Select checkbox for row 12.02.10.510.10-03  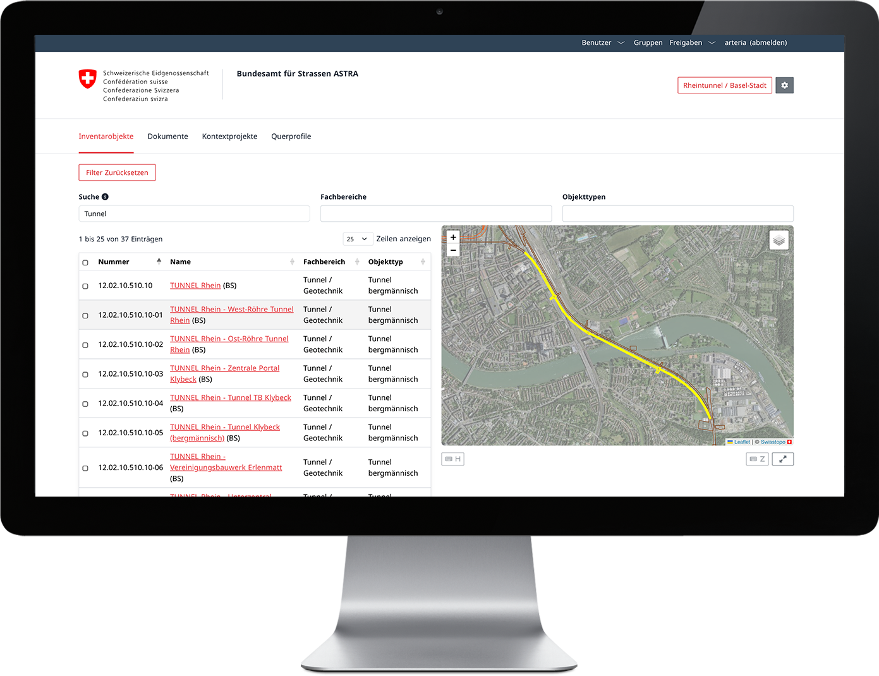85,375
